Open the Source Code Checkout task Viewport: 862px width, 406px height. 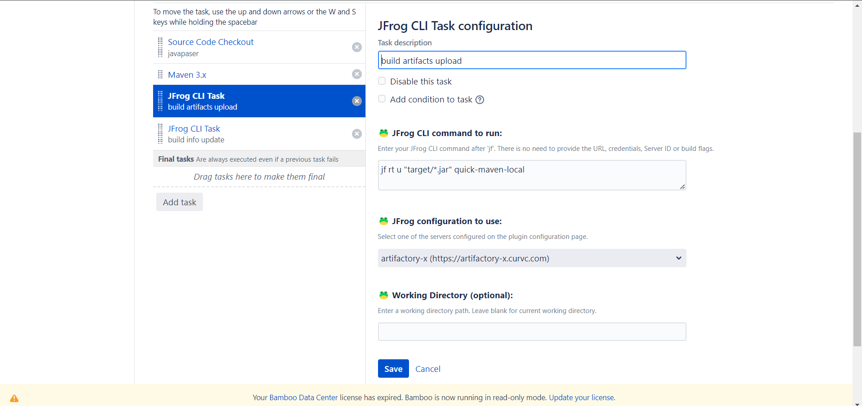211,42
